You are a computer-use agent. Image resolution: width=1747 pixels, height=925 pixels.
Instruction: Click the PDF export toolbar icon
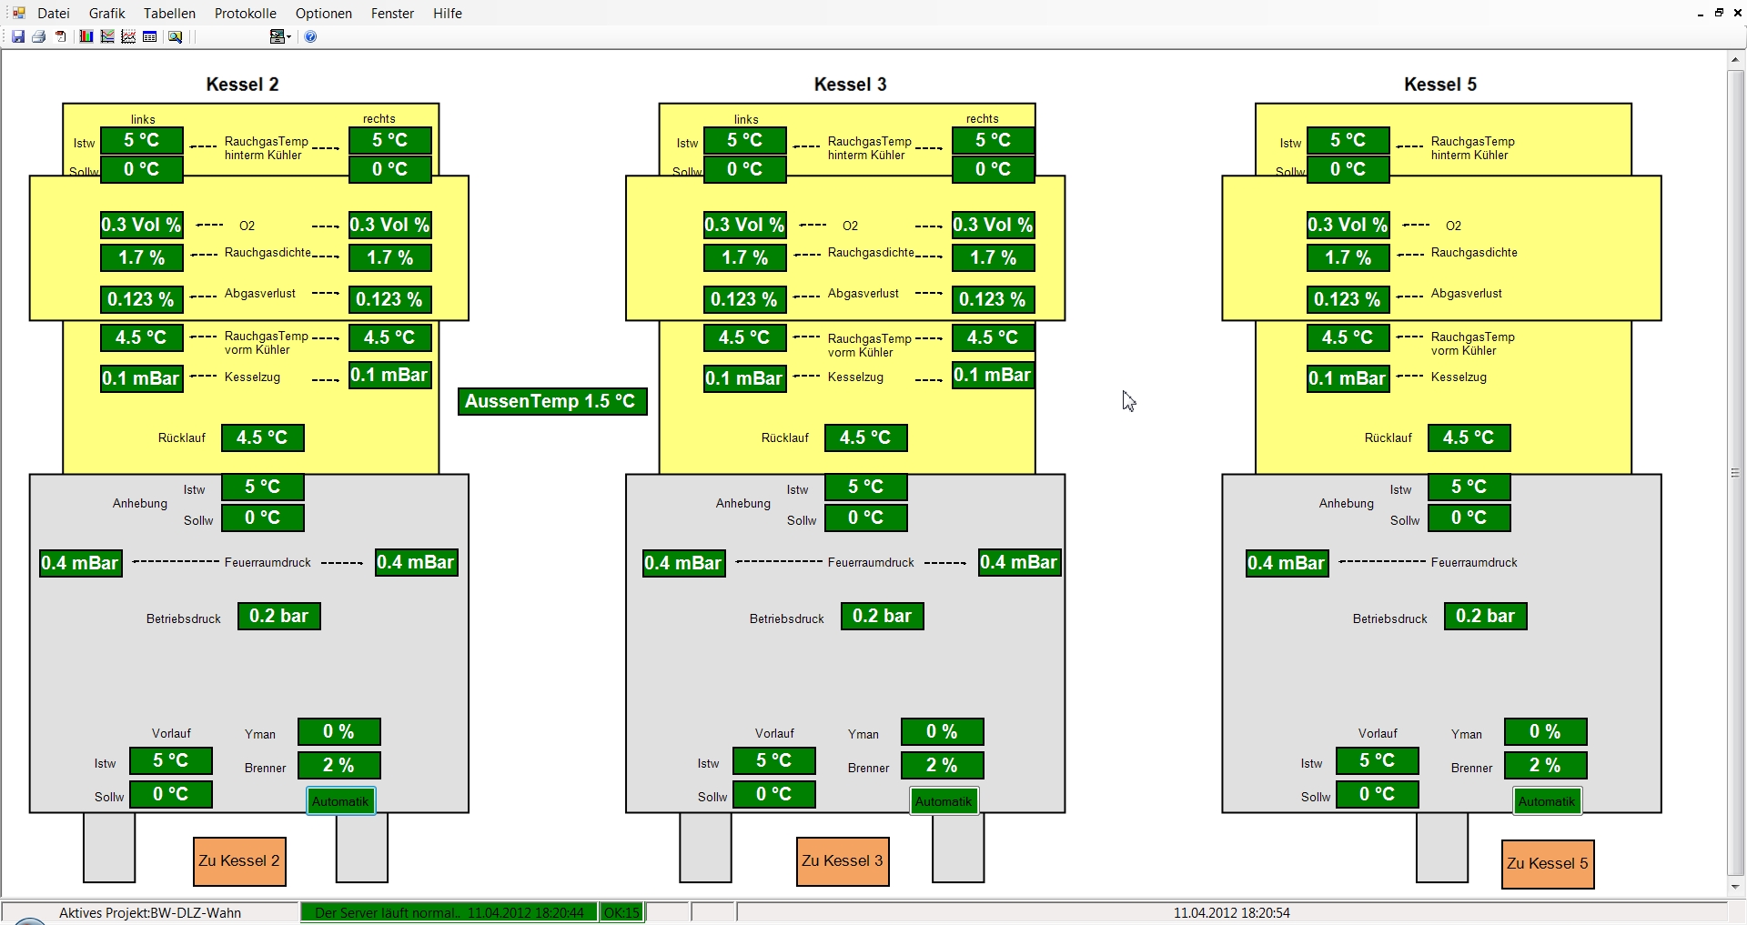tap(61, 36)
